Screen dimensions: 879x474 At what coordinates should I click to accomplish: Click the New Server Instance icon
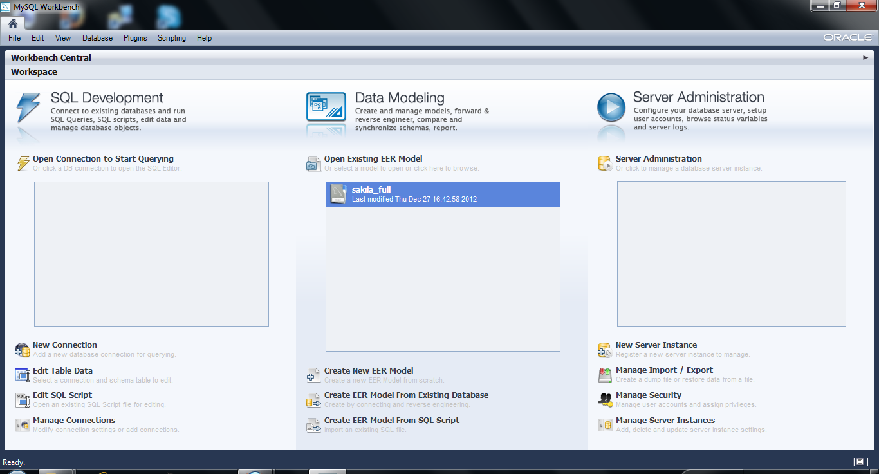[605, 350]
